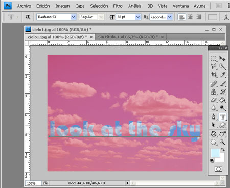Open the Edición menu
The image size is (230, 188).
click(x=43, y=6)
